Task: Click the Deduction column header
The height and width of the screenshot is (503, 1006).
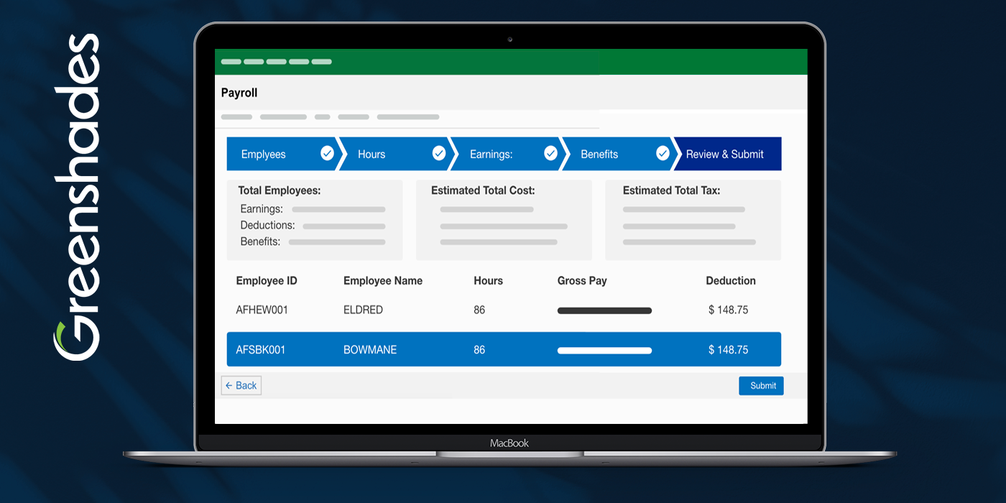Action: [730, 281]
